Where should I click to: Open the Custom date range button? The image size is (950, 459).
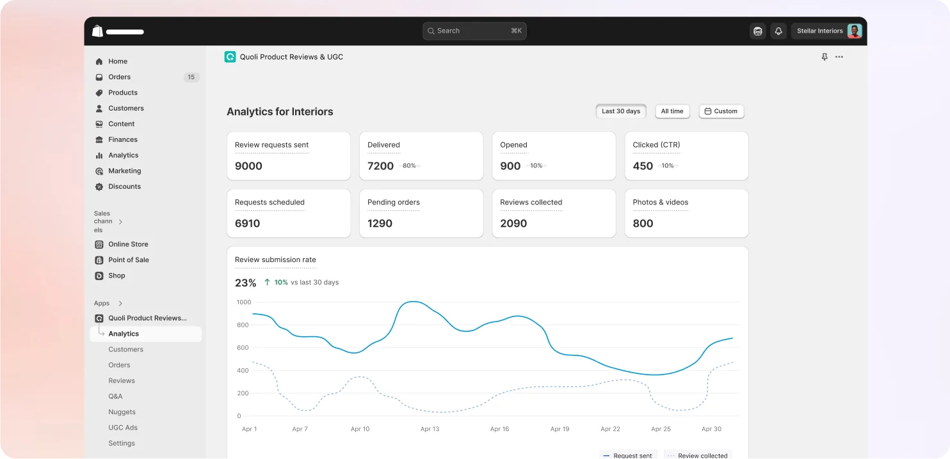click(721, 111)
